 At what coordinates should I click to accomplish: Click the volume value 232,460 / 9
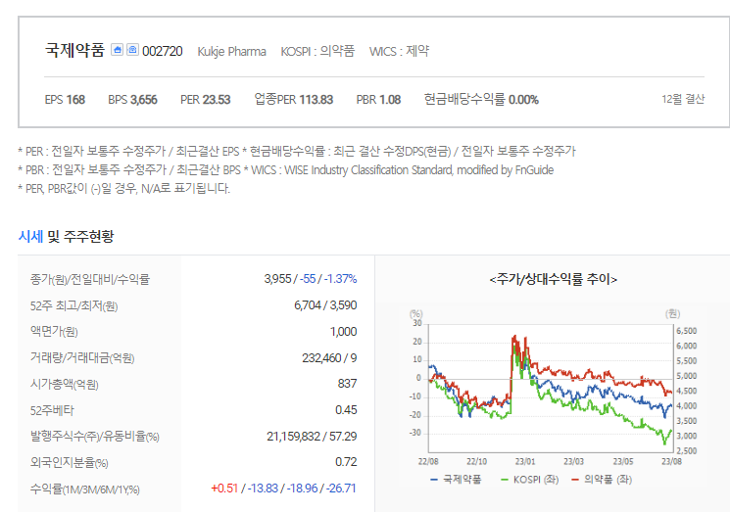pyautogui.click(x=329, y=358)
